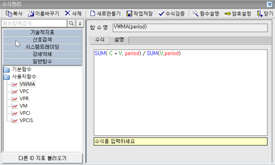Click the chart icon beside VPCI
This screenshot has height=165, width=275.
tap(15, 113)
